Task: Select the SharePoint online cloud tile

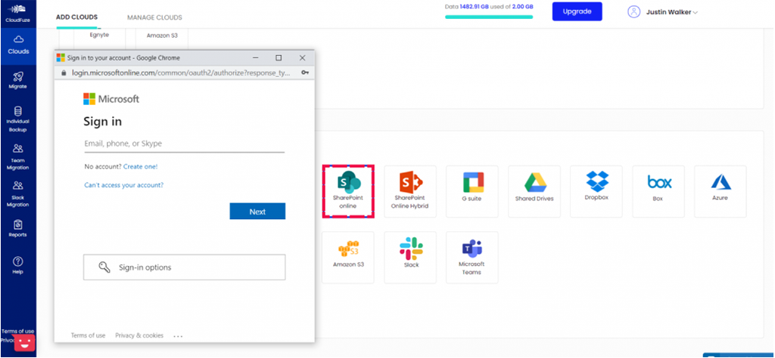Action: tap(348, 191)
